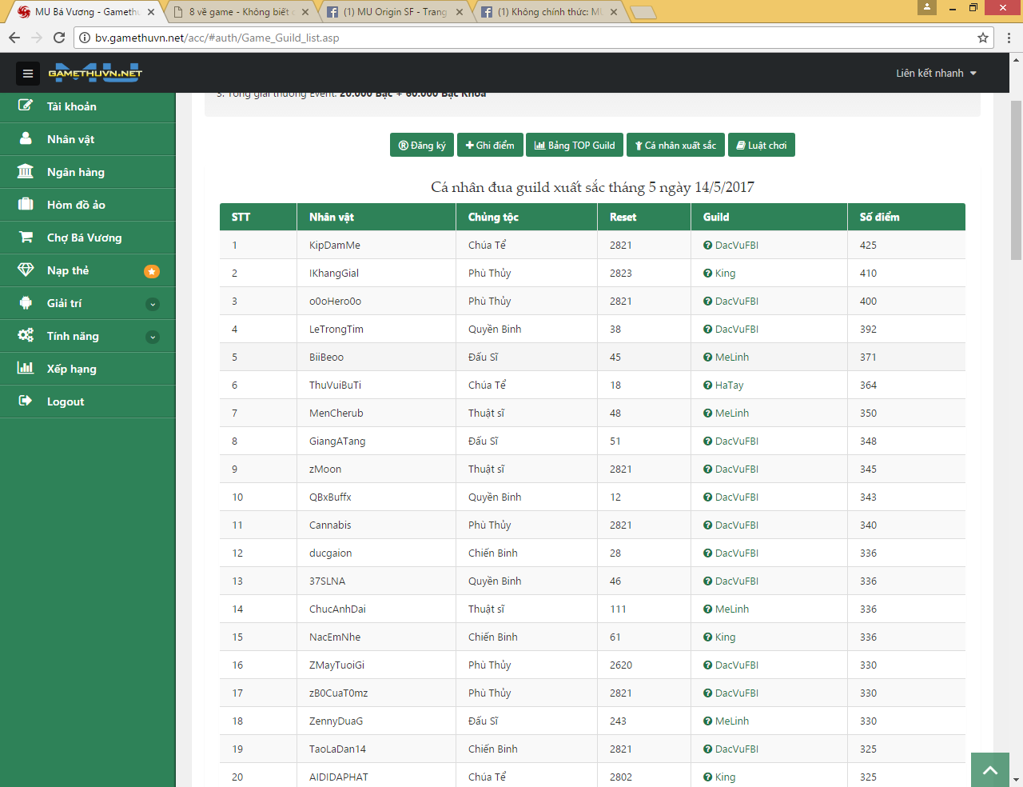Click the scrollbar down arrow
Viewport: 1023px width, 787px height.
[1016, 779]
